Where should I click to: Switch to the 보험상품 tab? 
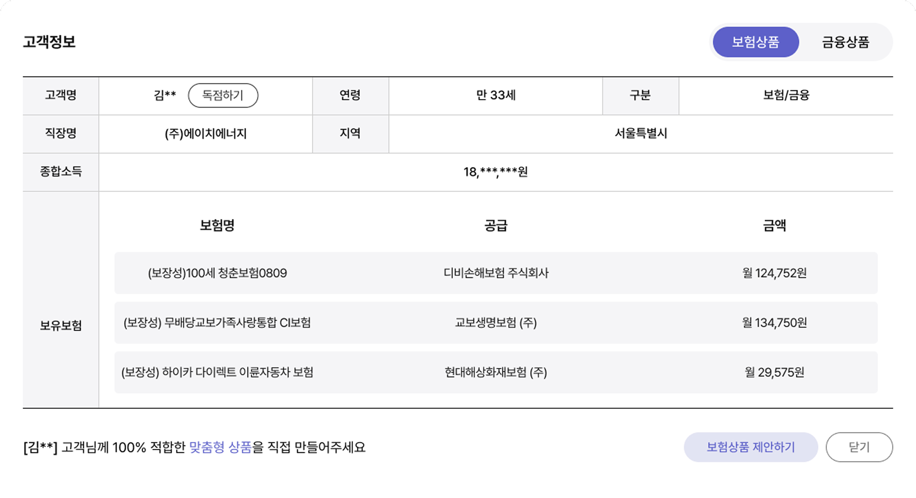pos(756,42)
